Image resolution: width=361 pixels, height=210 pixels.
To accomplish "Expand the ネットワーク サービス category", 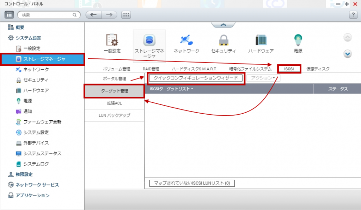I will 33,185.
